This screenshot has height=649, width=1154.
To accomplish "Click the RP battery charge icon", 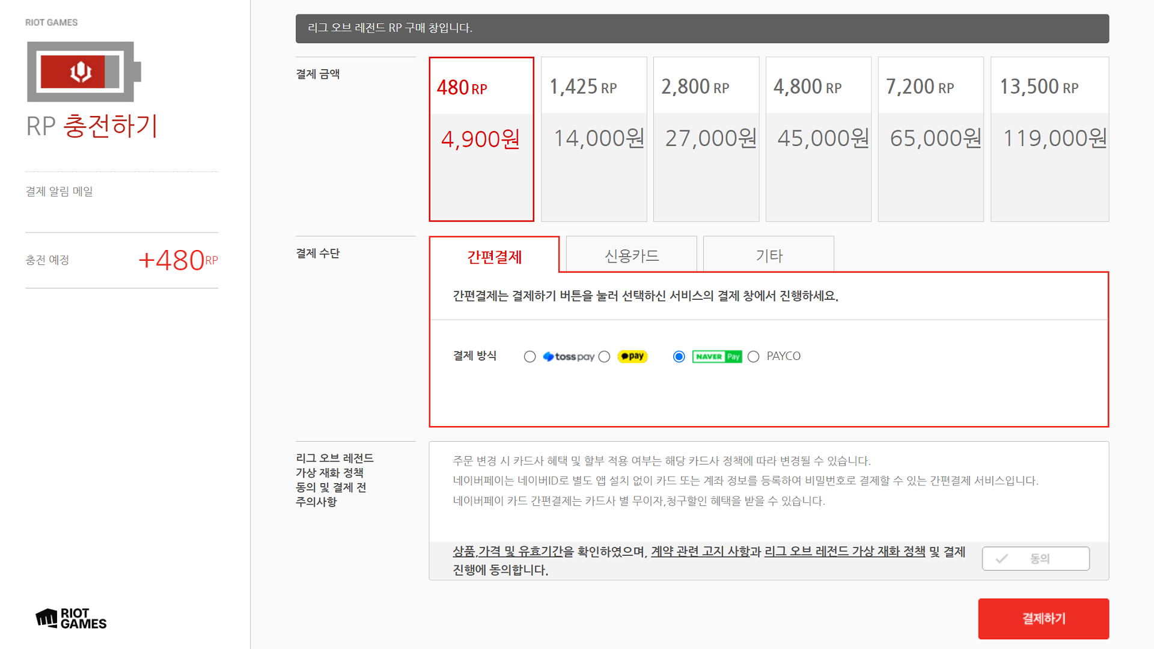I will tap(84, 72).
